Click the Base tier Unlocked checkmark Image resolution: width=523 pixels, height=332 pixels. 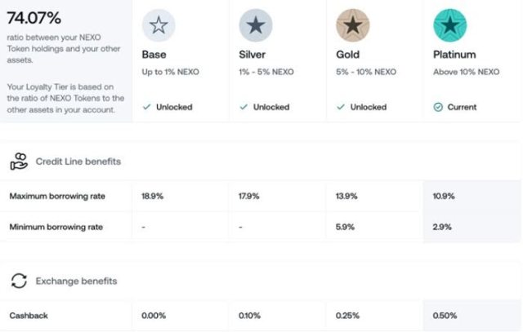pos(146,107)
